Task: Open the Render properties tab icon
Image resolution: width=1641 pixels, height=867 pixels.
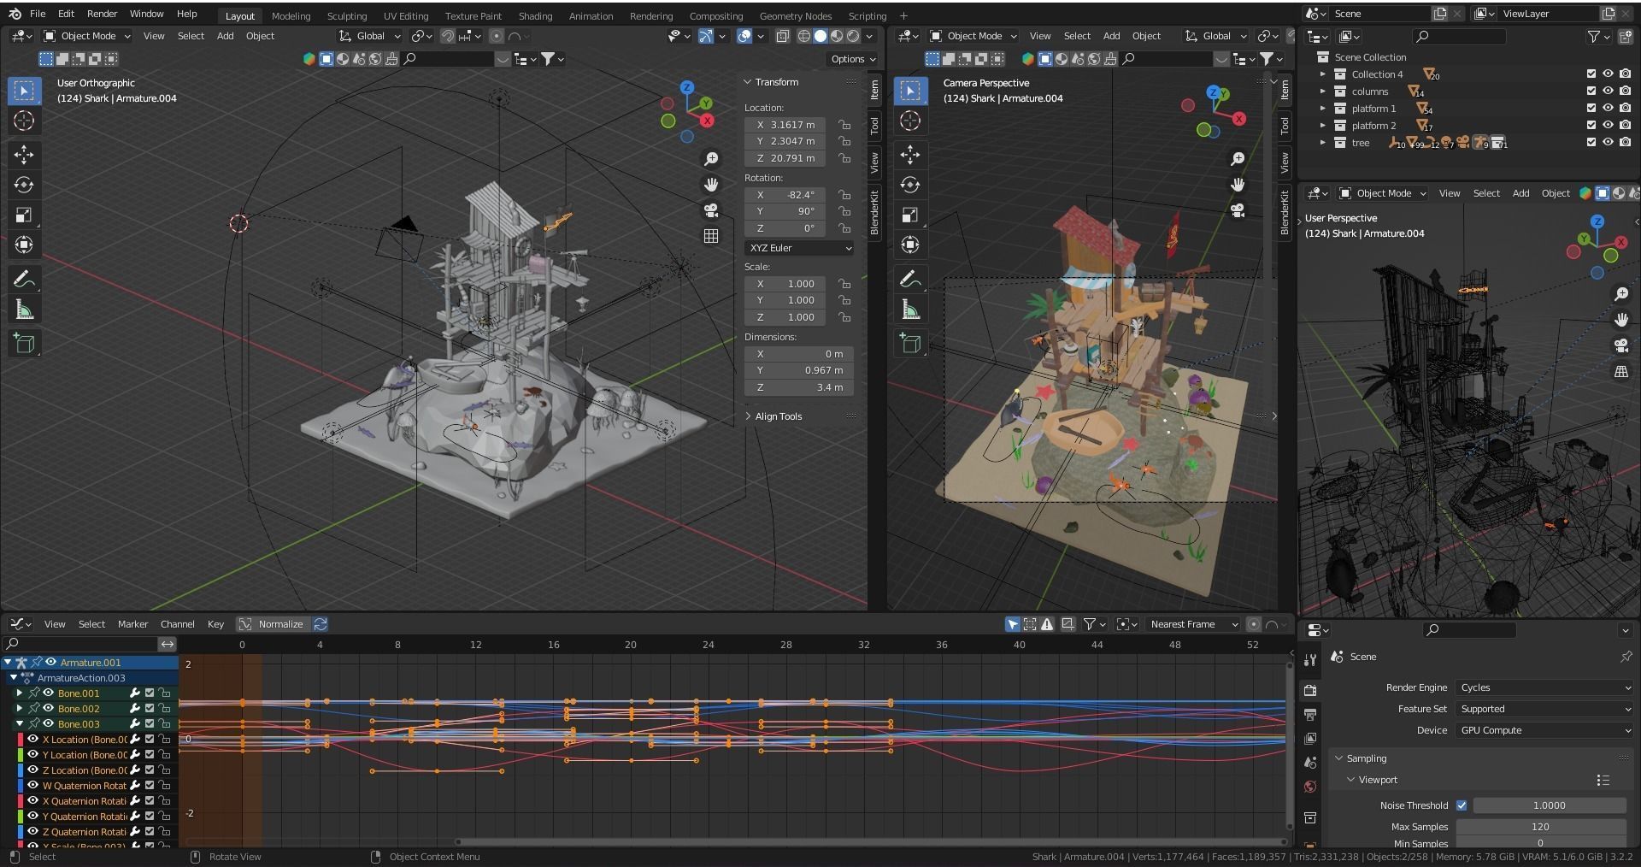Action: (x=1310, y=690)
